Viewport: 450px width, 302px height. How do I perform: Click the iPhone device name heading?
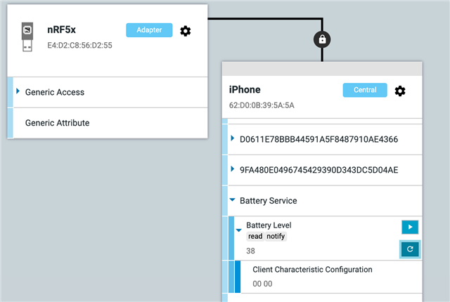click(x=245, y=90)
